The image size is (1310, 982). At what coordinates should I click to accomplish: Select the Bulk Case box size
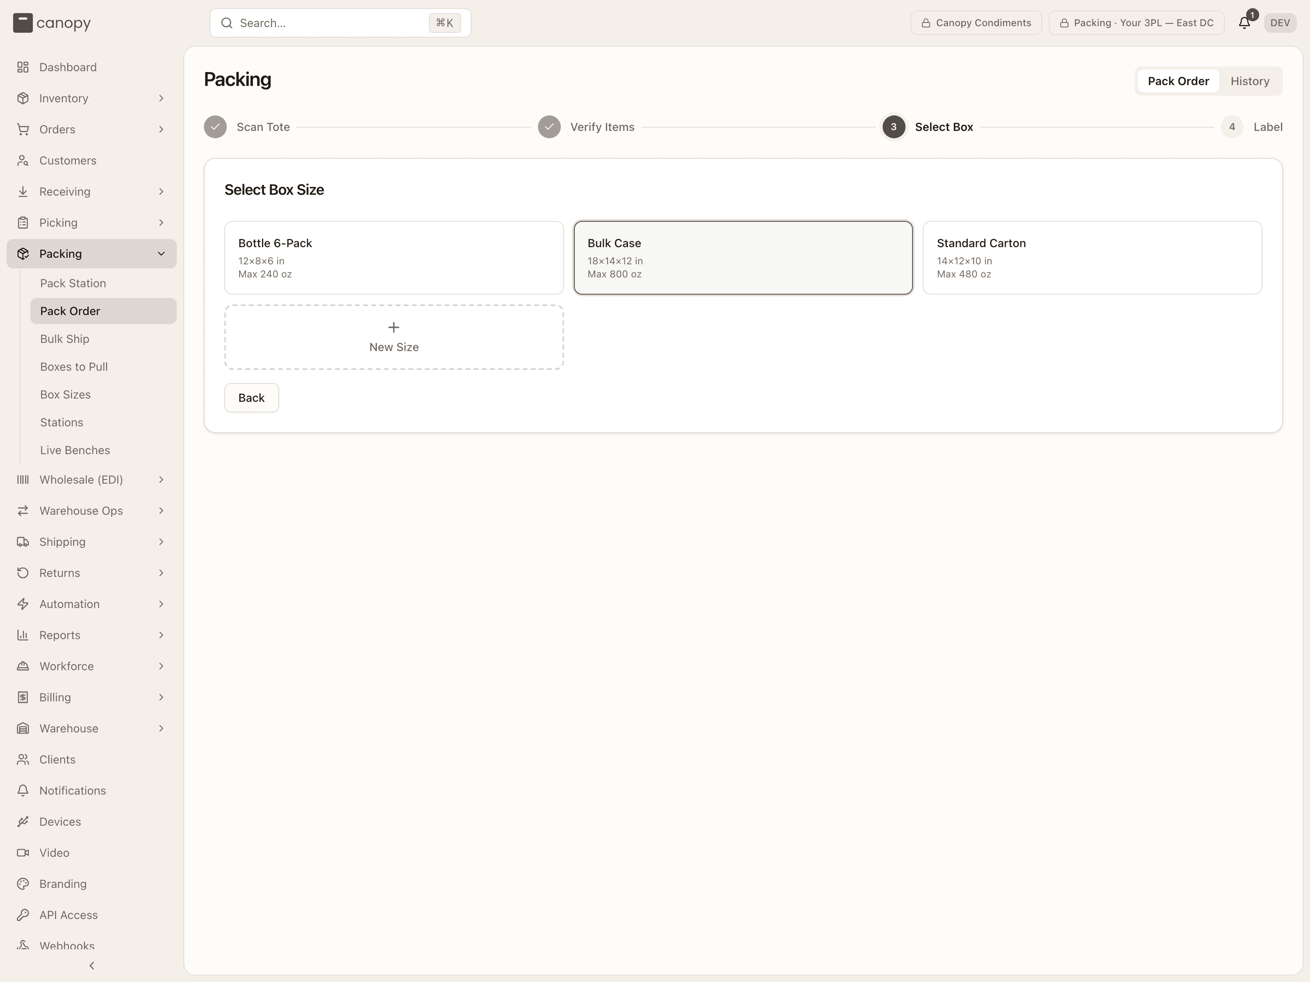pyautogui.click(x=743, y=257)
